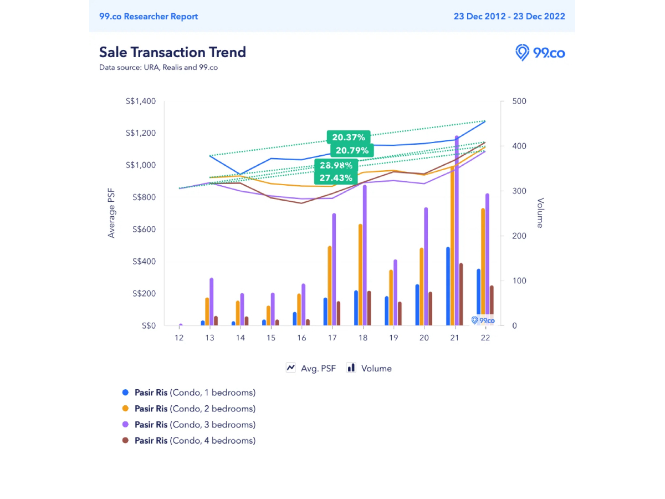This screenshot has width=665, height=499.
Task: Click the date range 23 Dec 2012 - 23 Dec 2022
Action: tap(509, 16)
